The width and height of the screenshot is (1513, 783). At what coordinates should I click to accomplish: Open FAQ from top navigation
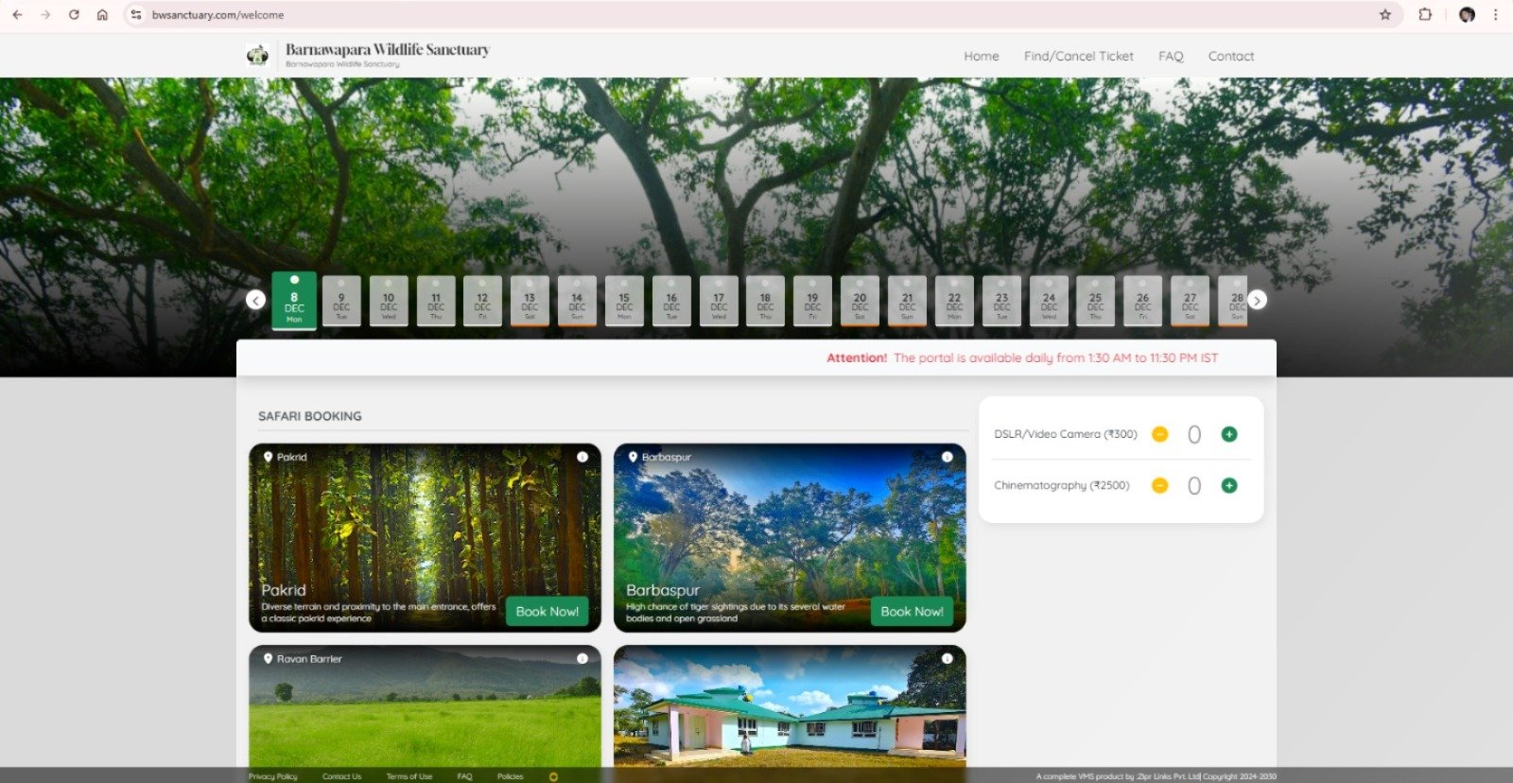pos(1171,56)
